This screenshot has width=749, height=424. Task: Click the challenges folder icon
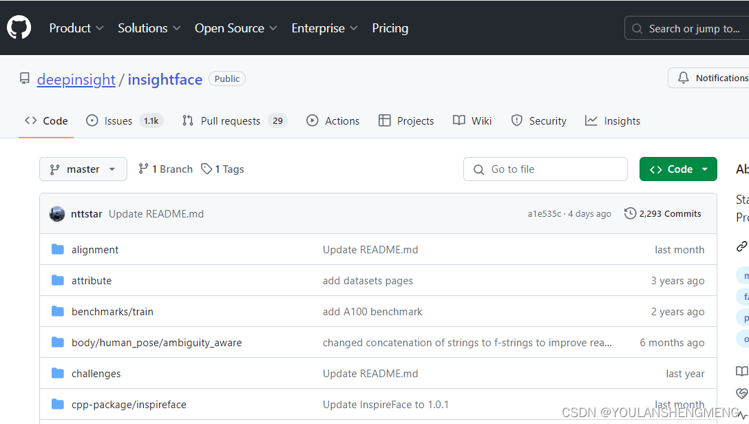pos(58,373)
